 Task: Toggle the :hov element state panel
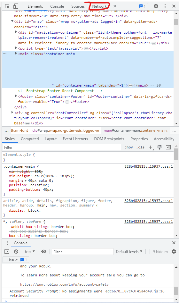tap(129, 147)
